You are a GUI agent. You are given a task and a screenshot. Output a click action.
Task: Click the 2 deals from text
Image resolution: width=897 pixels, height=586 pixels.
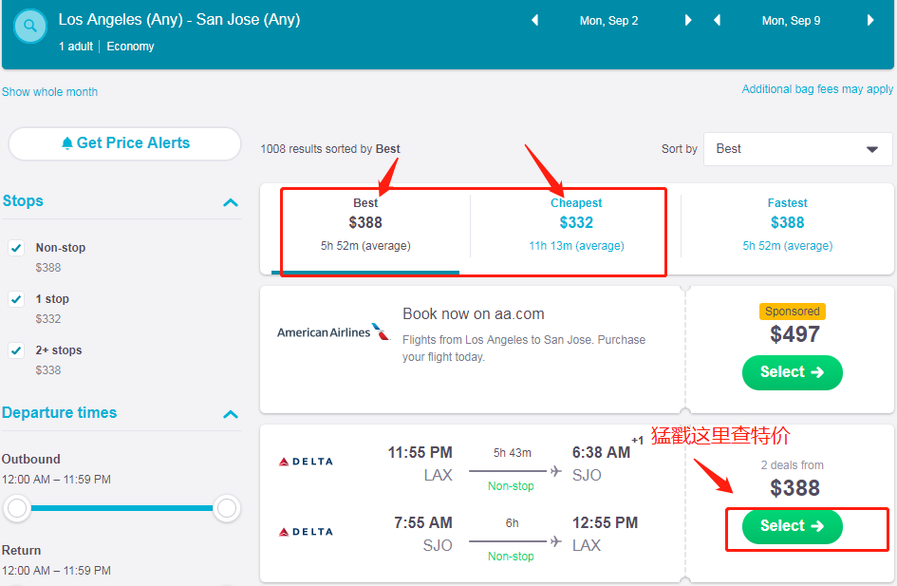792,465
